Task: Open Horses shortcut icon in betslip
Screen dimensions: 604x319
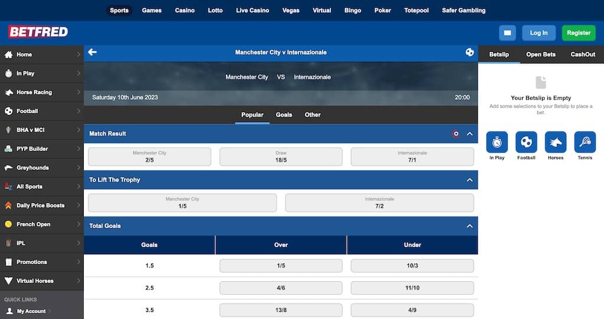Action: coord(556,142)
